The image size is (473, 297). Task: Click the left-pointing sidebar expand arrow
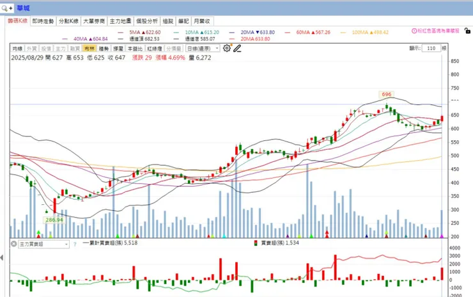(2, 257)
